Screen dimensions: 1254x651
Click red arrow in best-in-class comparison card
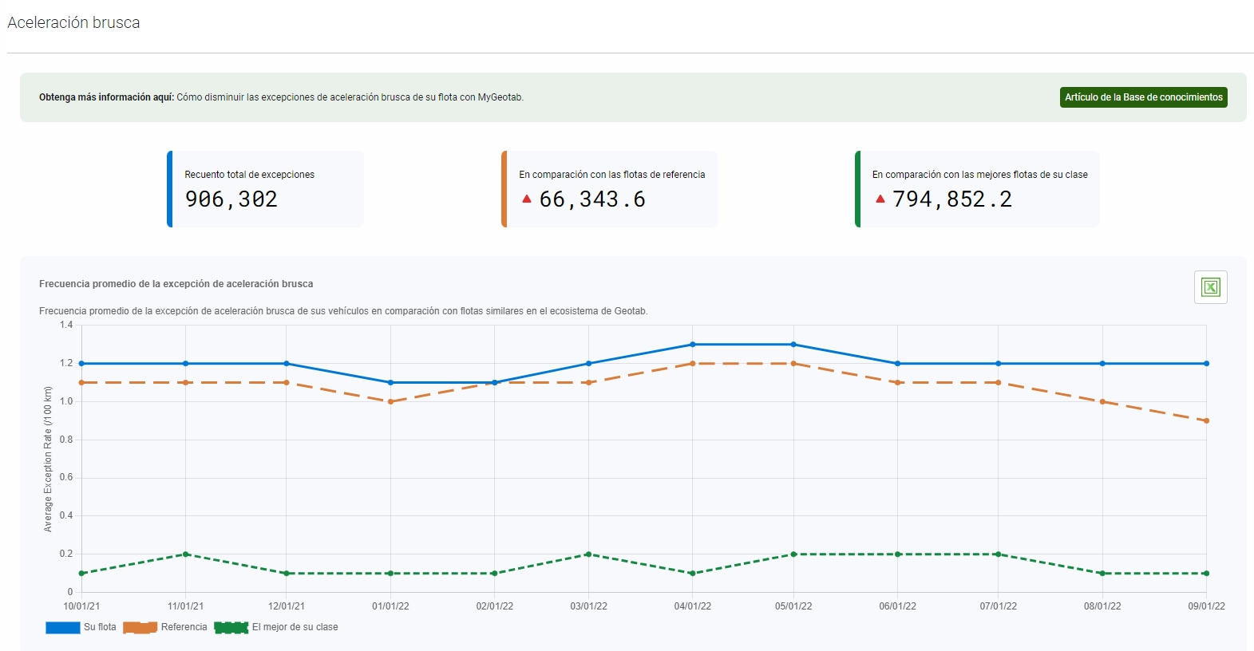880,199
